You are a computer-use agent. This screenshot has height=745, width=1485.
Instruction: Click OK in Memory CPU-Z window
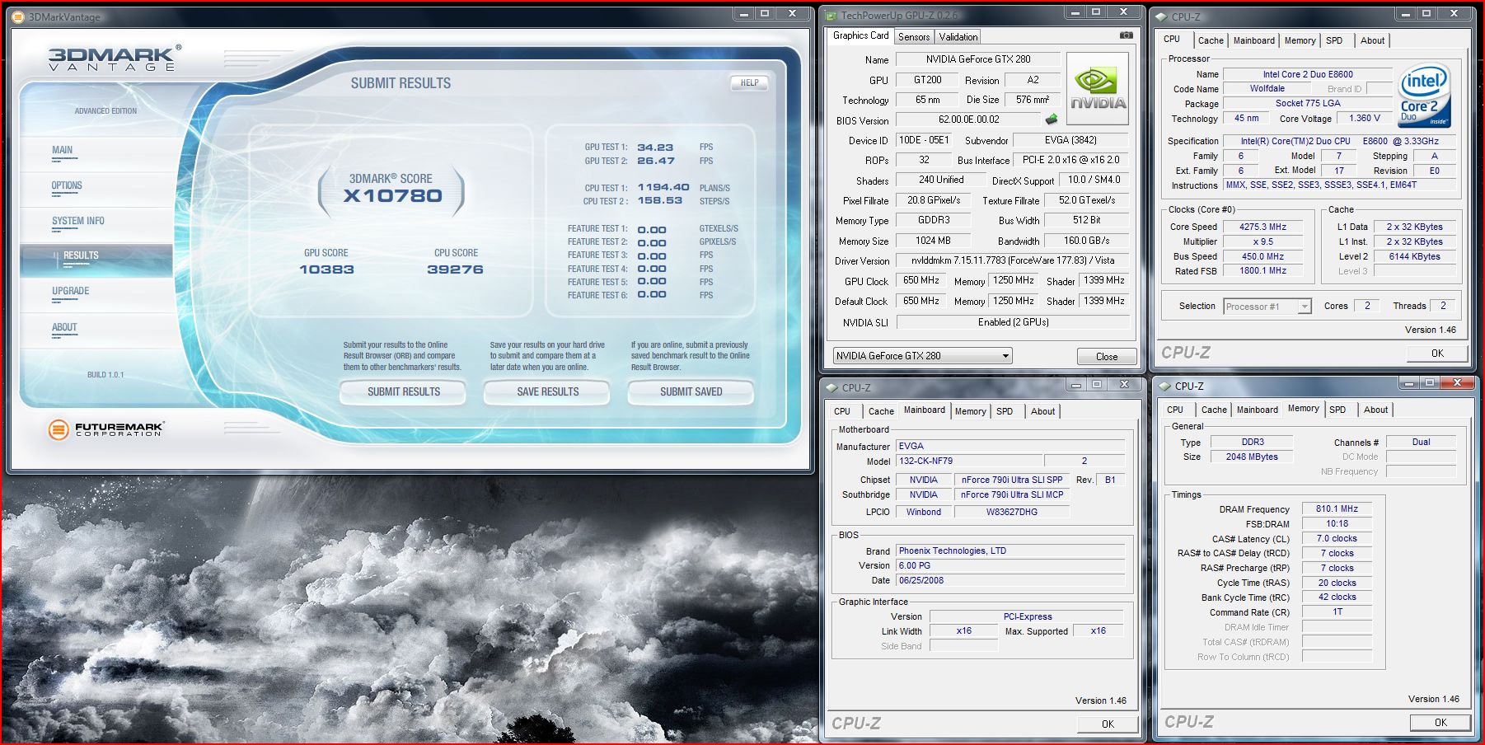click(x=1440, y=722)
